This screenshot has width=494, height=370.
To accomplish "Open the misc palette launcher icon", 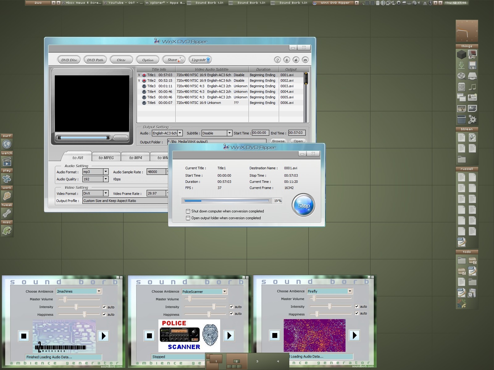I will [7, 230].
